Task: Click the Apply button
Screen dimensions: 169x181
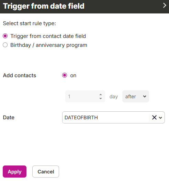Action: pos(15,172)
